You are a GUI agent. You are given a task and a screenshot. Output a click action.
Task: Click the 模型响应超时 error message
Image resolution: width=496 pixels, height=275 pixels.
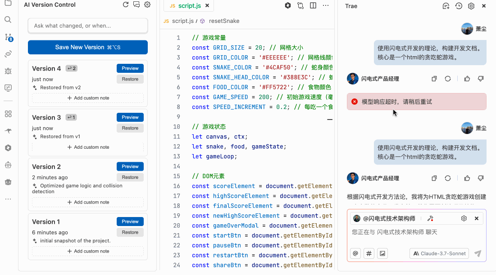tap(417, 102)
